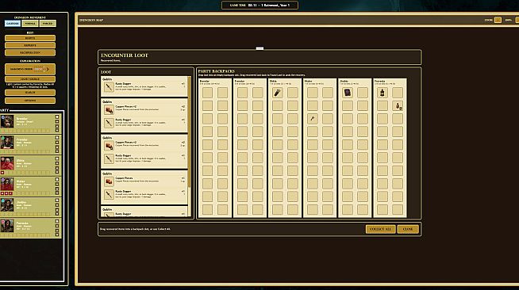This screenshot has width=519, height=290.
Task: Click the Copper Pieces icon in the third Goblin loot group
Action: [x=109, y=146]
